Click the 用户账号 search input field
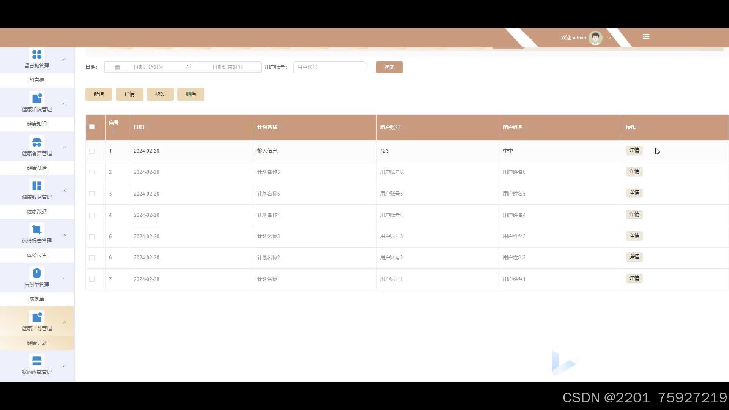Viewport: 729px width, 410px height. 329,67
